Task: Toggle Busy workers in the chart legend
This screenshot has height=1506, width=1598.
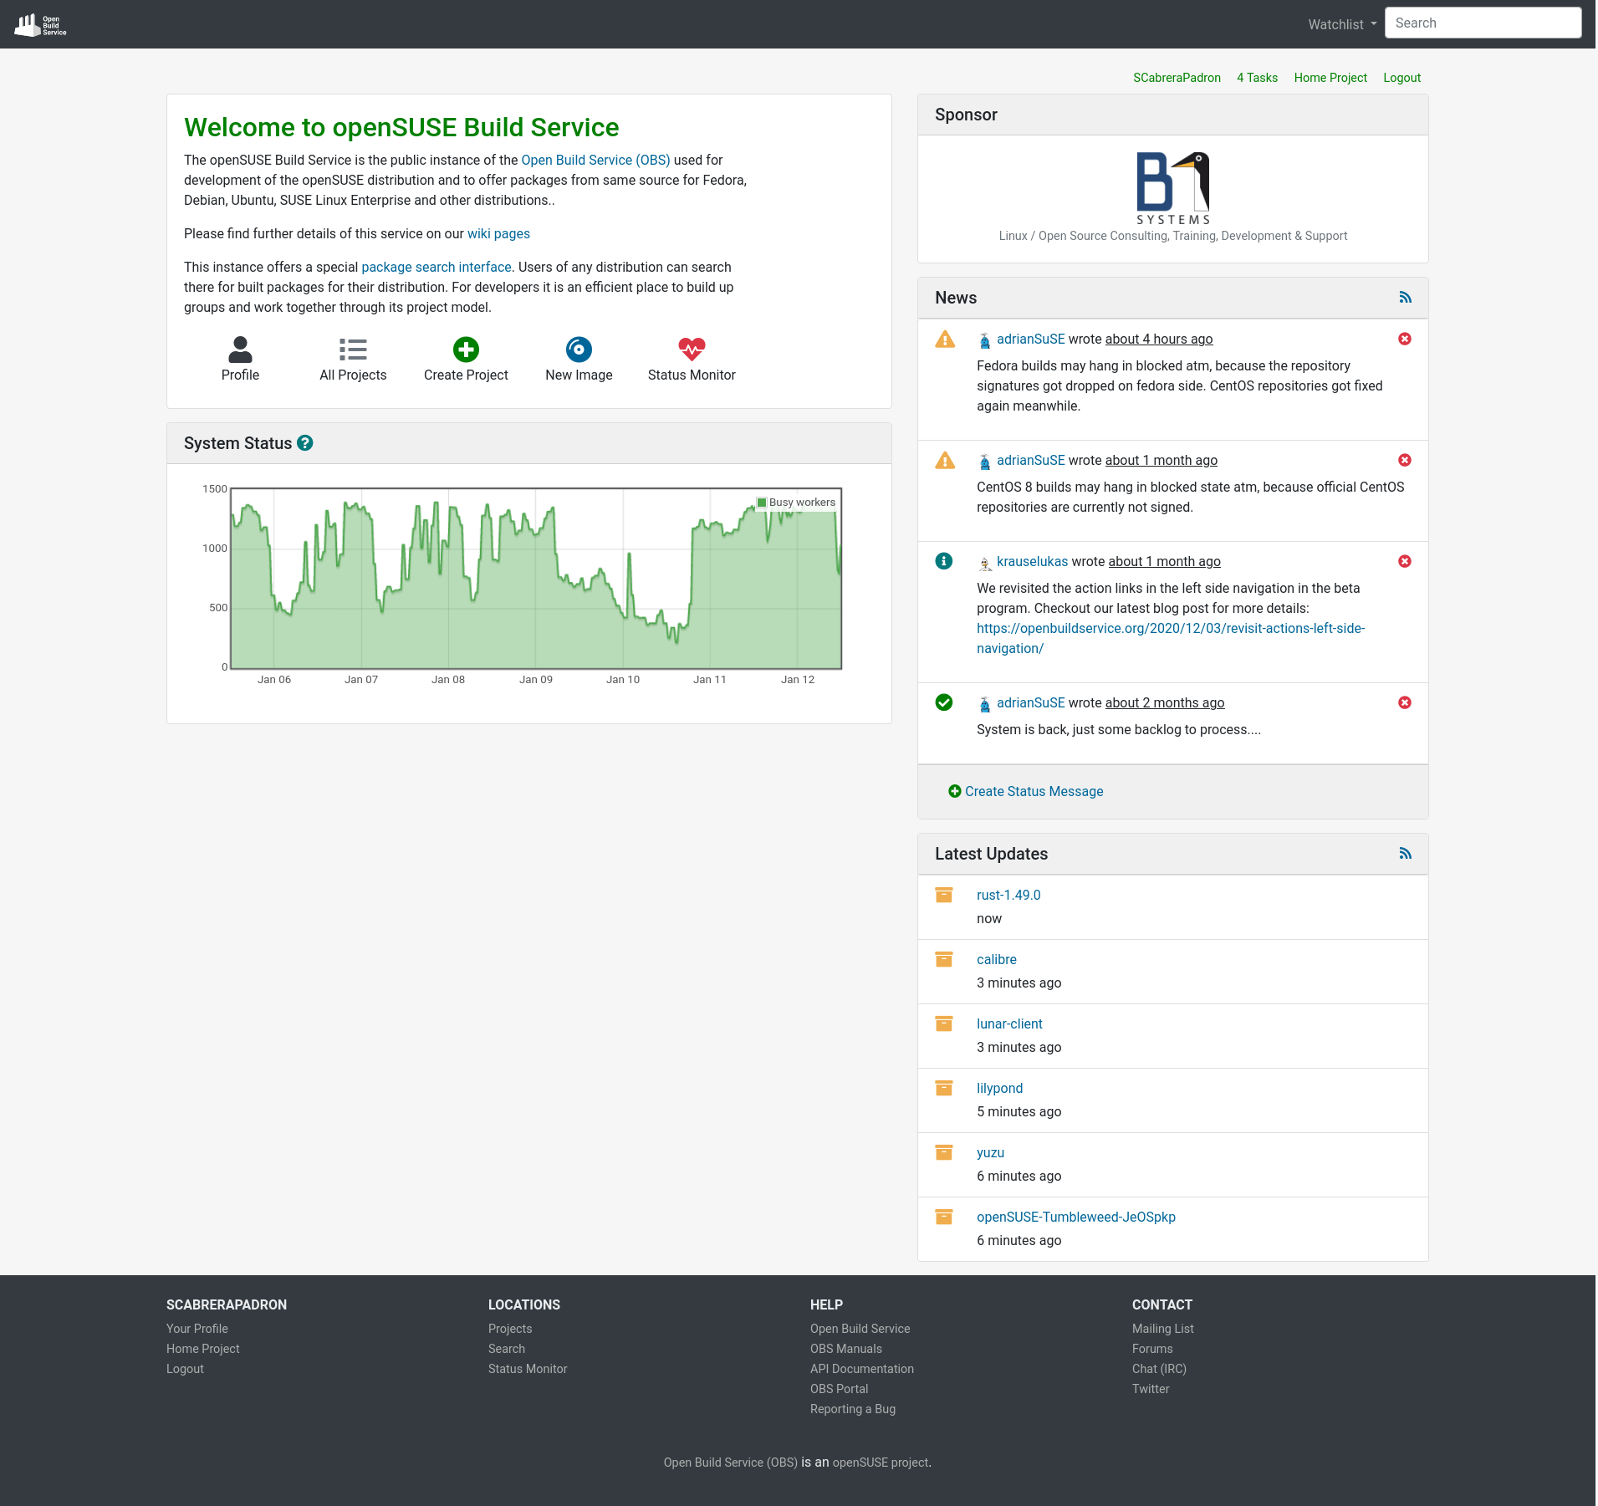Action: [793, 502]
